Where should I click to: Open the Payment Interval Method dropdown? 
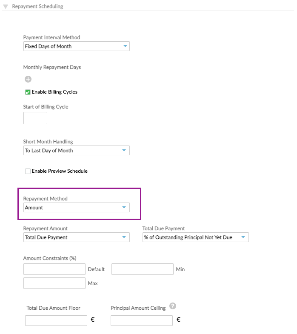pyautogui.click(x=76, y=46)
